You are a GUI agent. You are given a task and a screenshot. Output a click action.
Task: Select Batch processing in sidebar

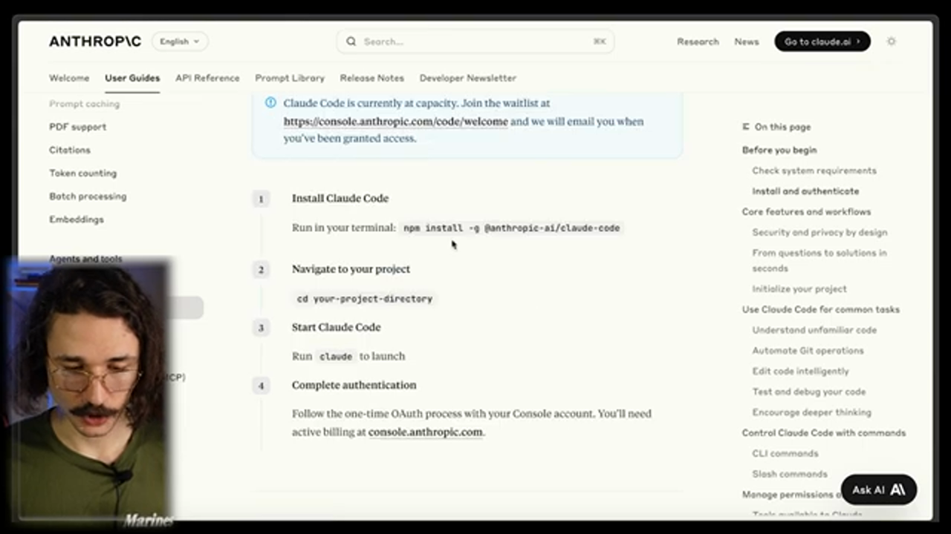pos(88,197)
